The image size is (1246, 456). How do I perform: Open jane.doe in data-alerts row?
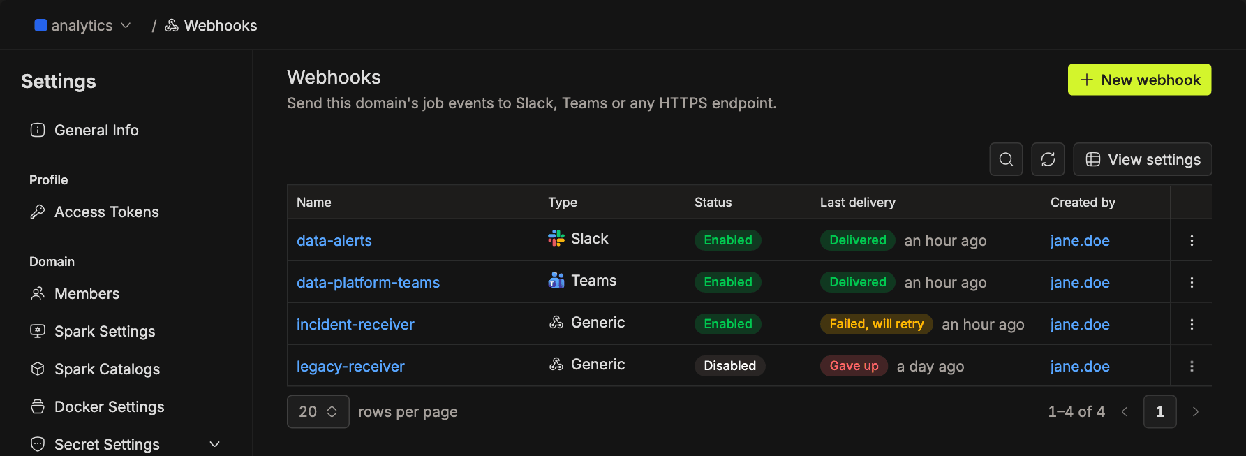(1080, 240)
